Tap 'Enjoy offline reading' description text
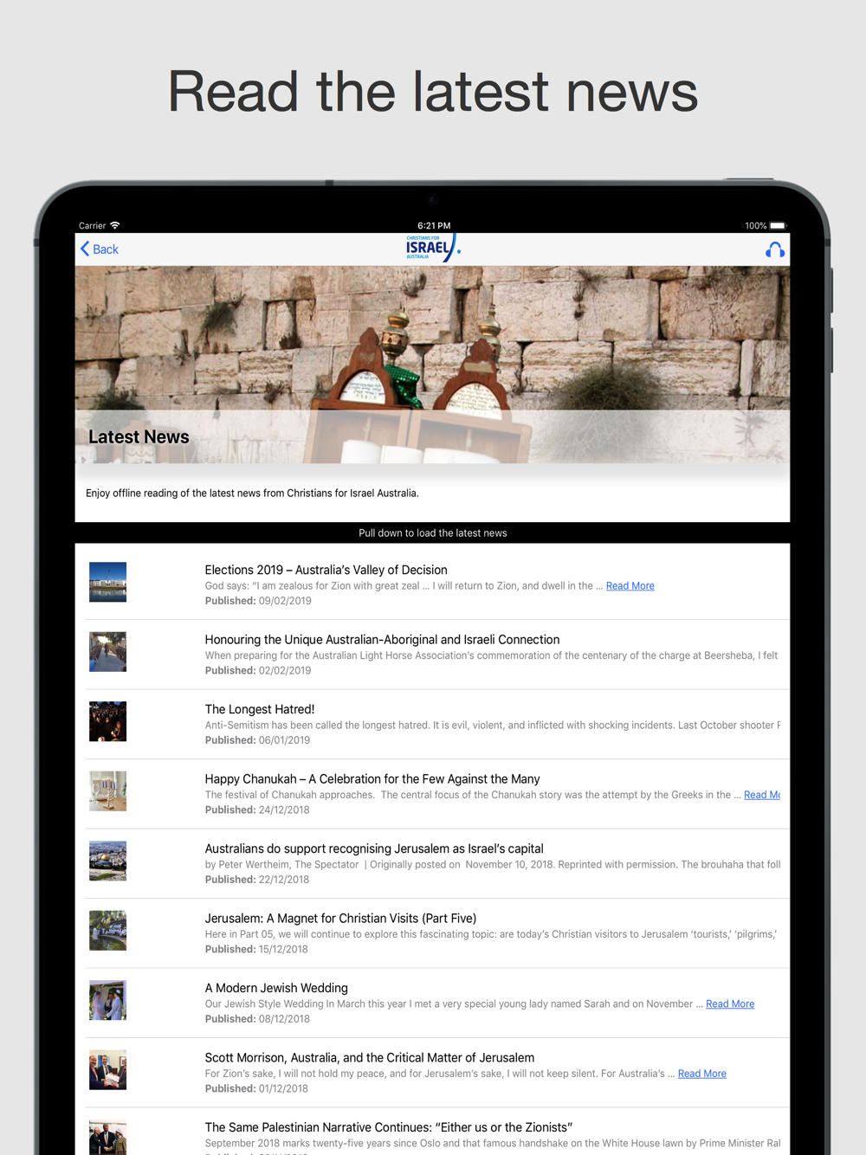This screenshot has height=1155, width=866. tap(252, 494)
